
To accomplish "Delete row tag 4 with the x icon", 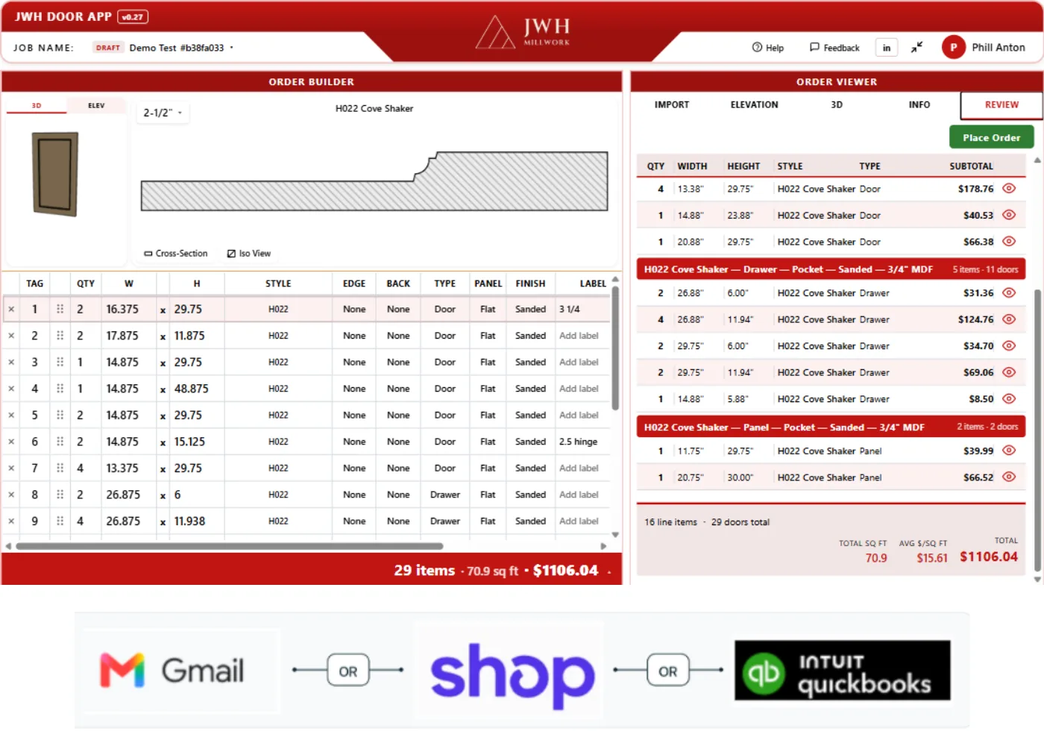I will point(11,389).
